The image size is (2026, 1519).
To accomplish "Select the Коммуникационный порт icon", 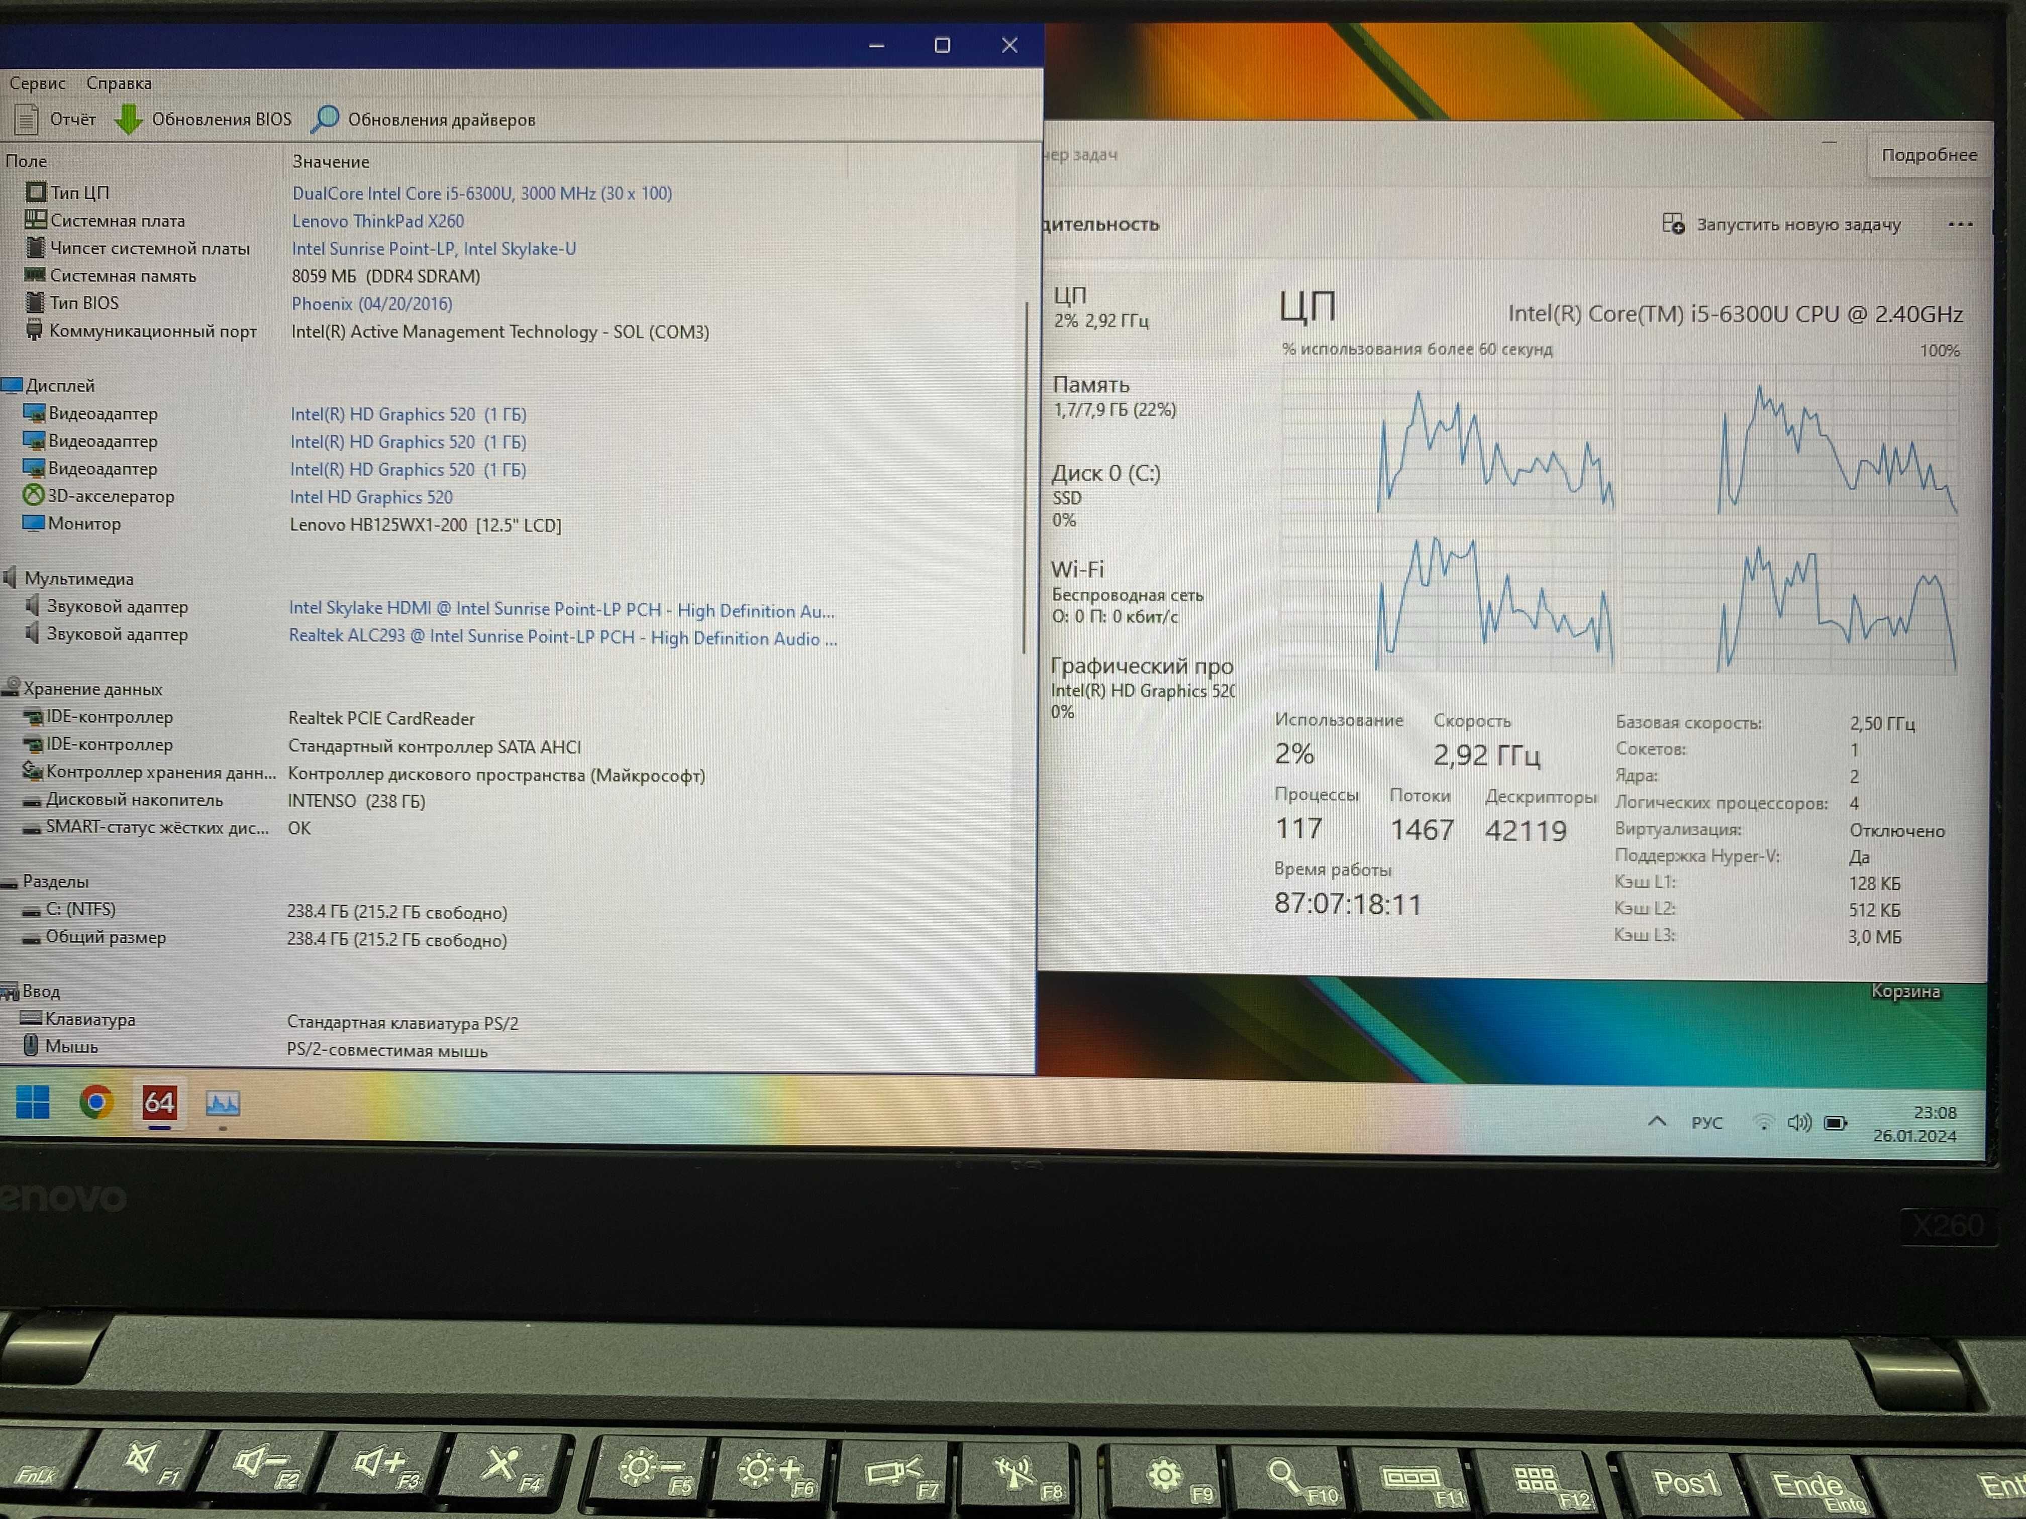I will tap(34, 331).
